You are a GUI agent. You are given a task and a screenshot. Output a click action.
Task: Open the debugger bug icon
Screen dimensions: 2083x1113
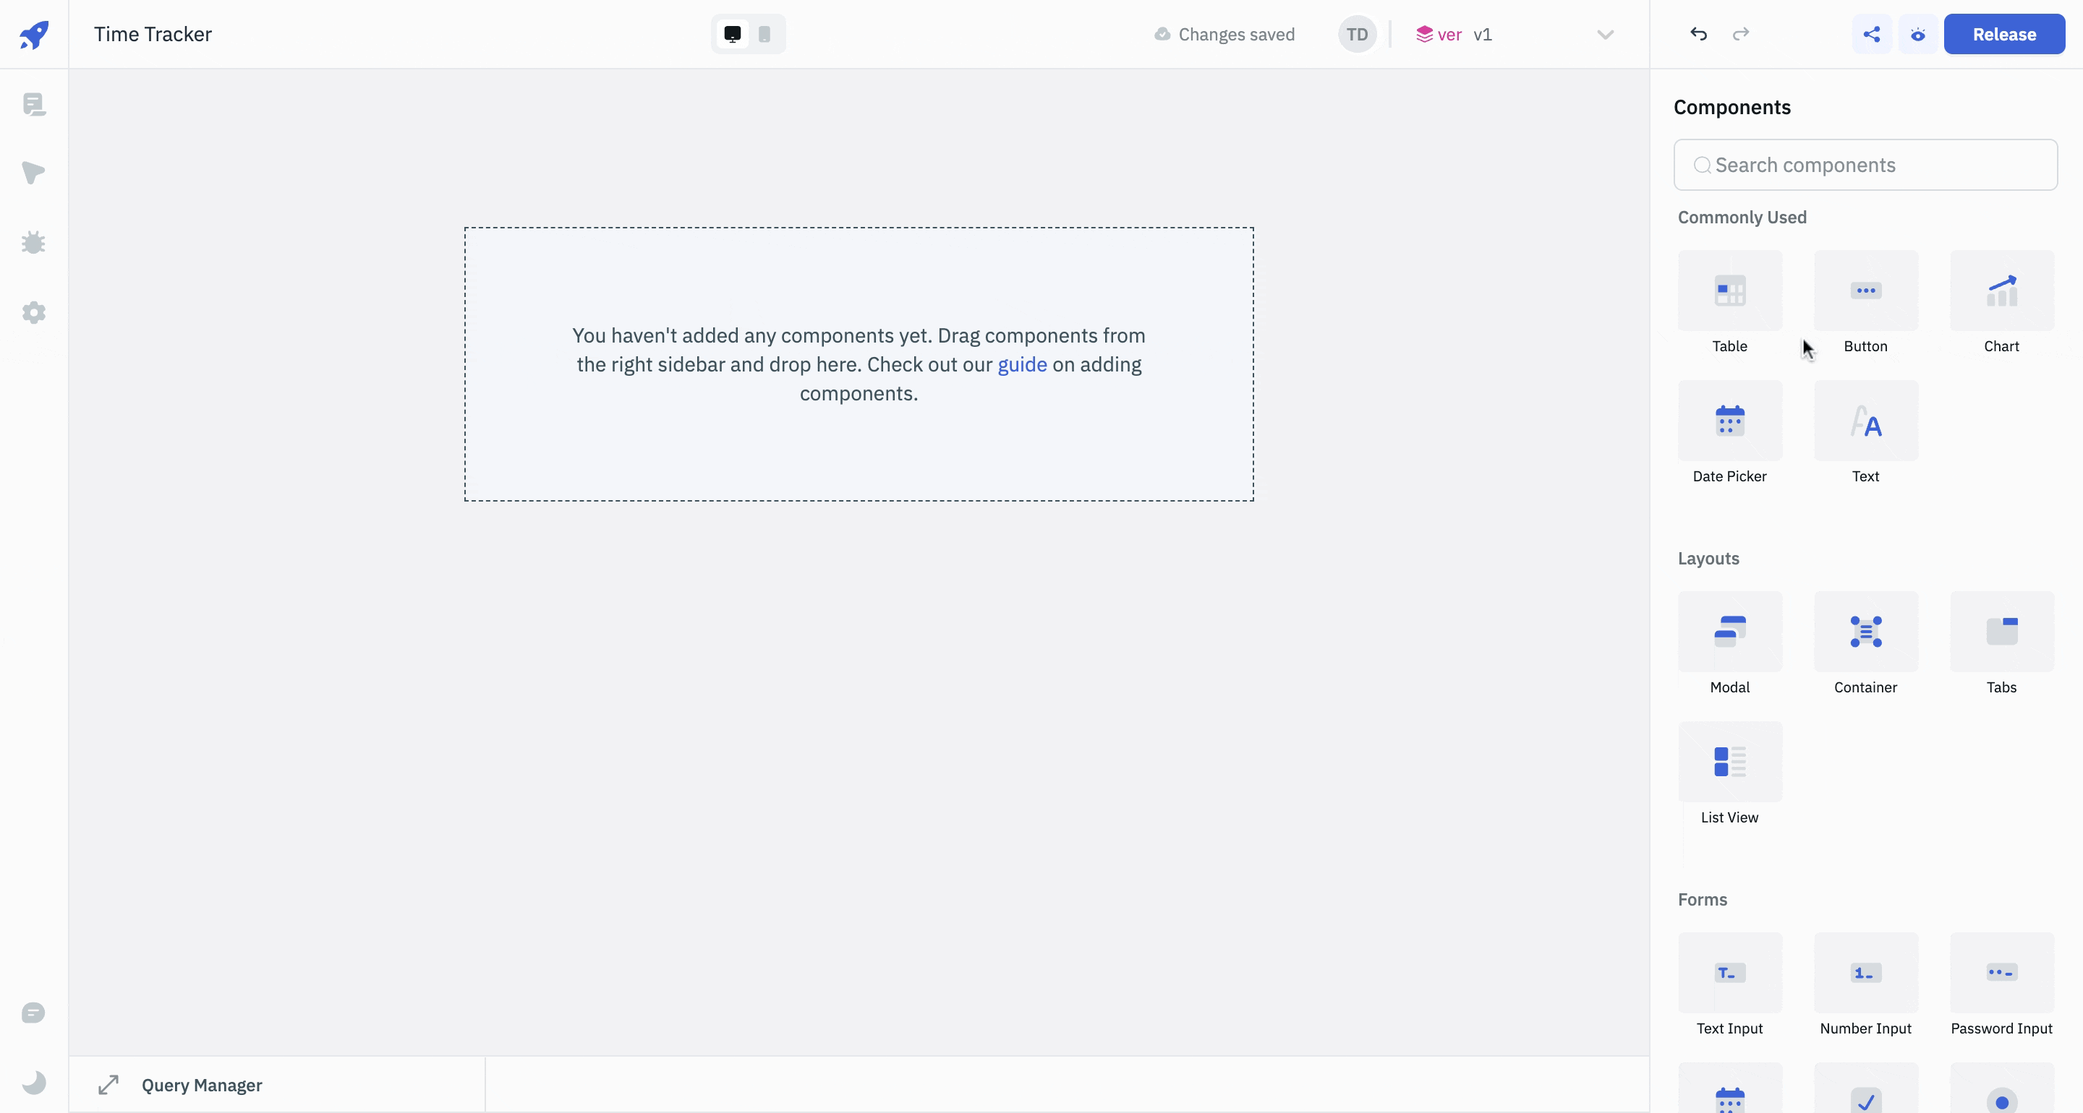(x=34, y=243)
